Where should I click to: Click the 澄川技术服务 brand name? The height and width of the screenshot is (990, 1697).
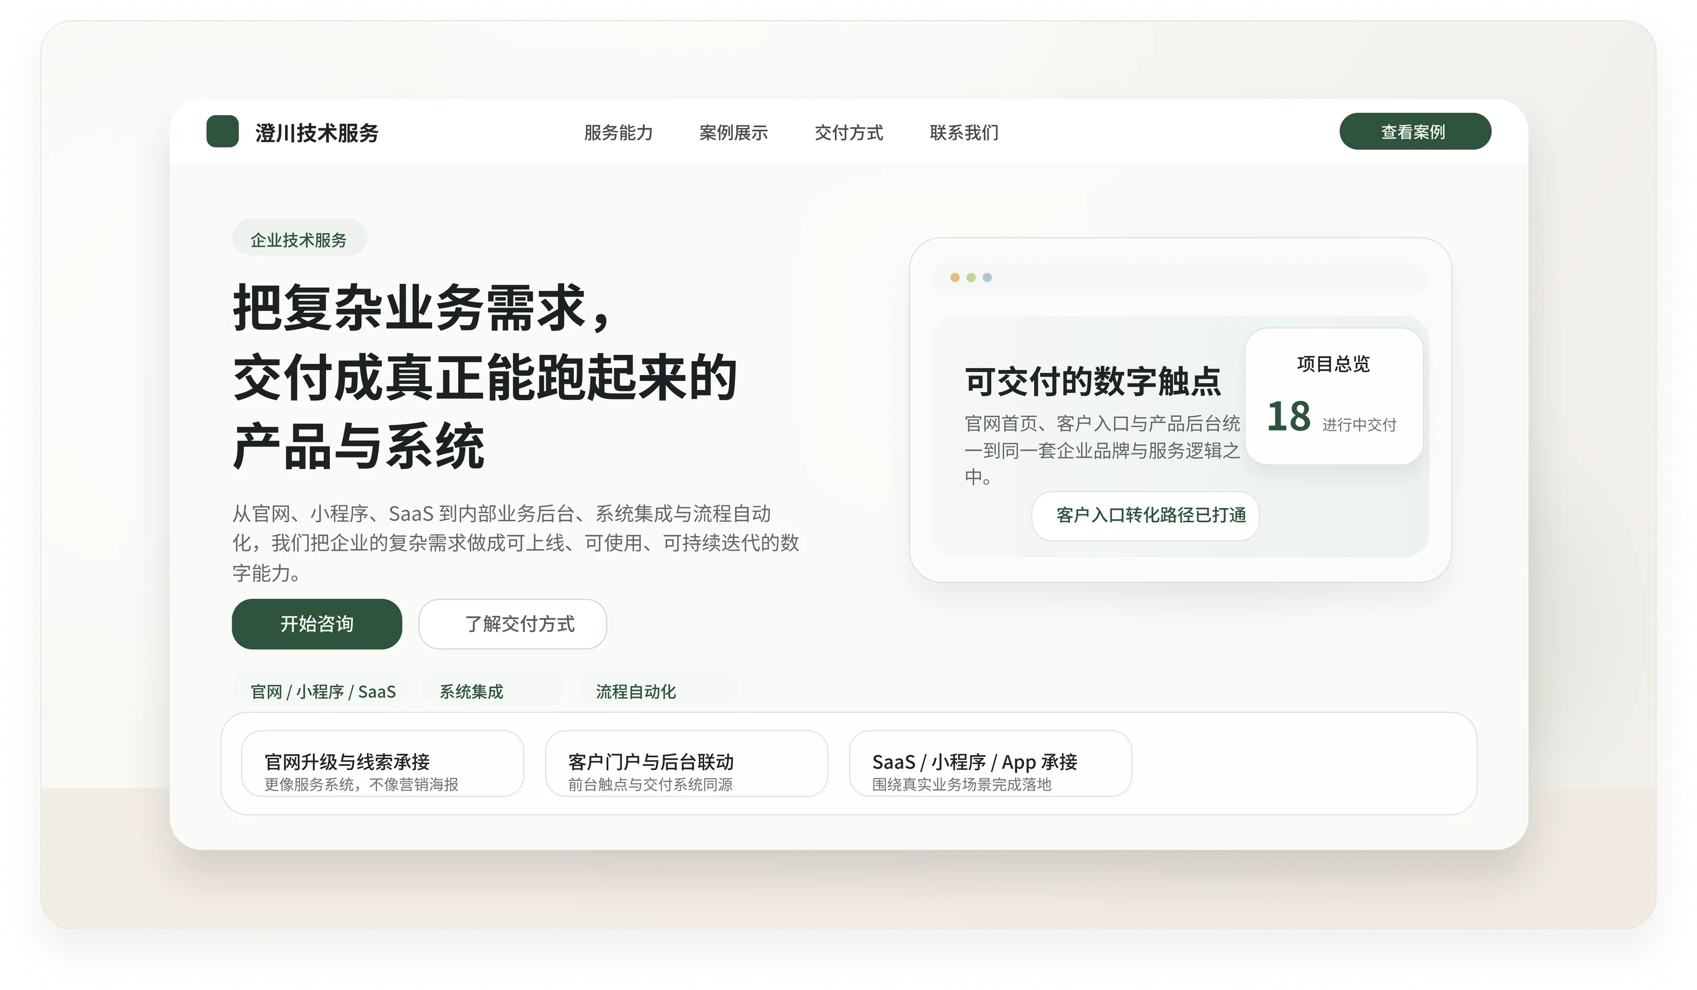317,133
